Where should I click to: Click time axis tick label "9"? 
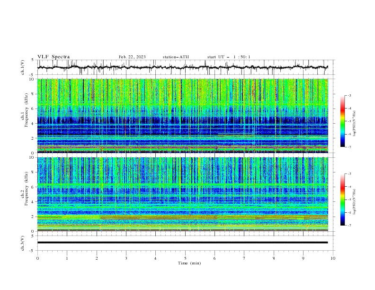[x=303, y=258]
